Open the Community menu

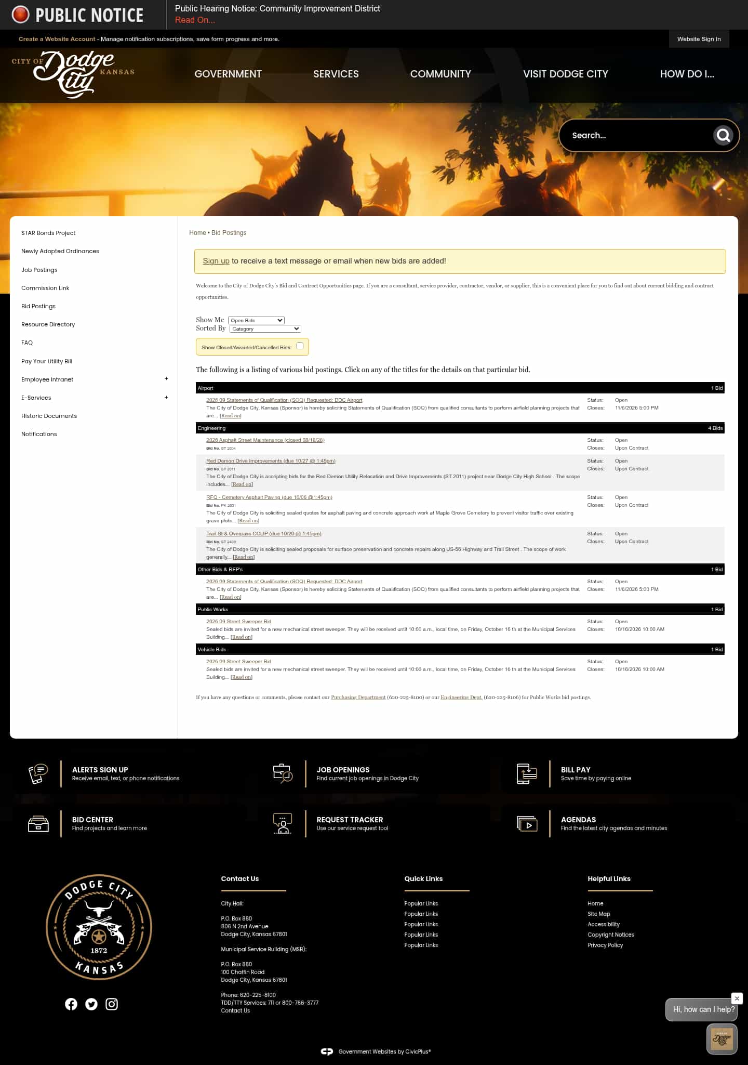tap(440, 74)
